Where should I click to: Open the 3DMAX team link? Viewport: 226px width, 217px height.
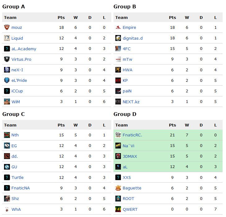click(130, 156)
